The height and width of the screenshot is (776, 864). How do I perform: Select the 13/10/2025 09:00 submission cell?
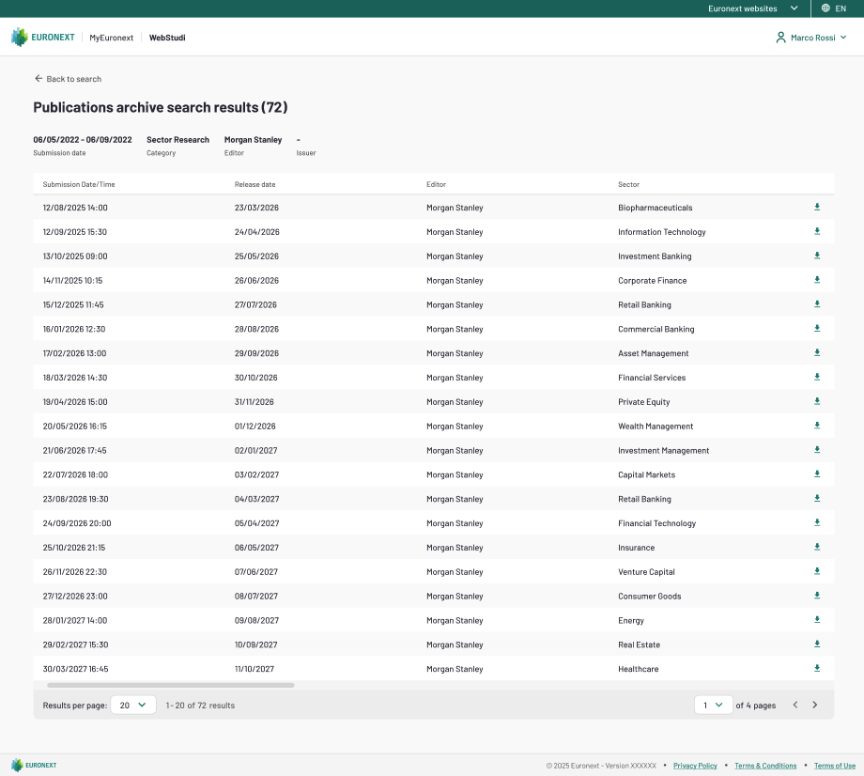[75, 256]
